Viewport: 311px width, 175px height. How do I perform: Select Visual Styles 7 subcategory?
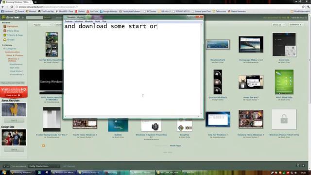17,71
